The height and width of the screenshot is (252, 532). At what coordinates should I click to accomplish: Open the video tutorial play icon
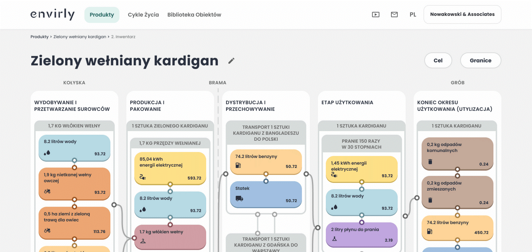(x=376, y=15)
